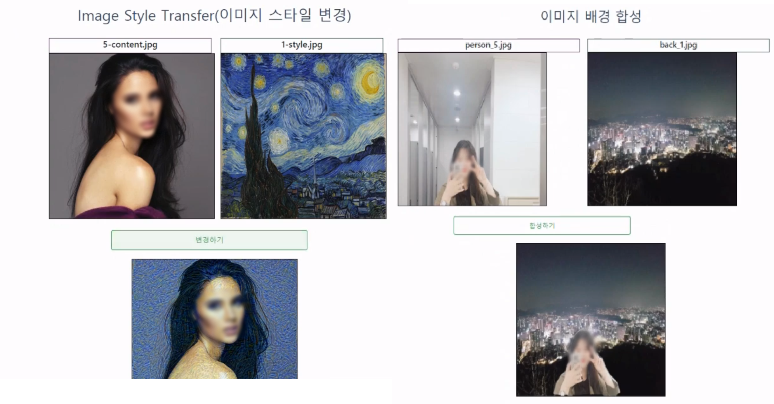Click the 이미지 배경 합성 heading
Image resolution: width=774 pixels, height=404 pixels.
pos(590,16)
